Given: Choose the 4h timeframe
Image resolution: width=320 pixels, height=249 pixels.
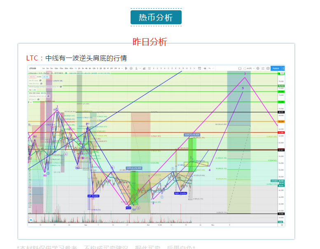Looking at the screenshot, I should tap(86, 68).
